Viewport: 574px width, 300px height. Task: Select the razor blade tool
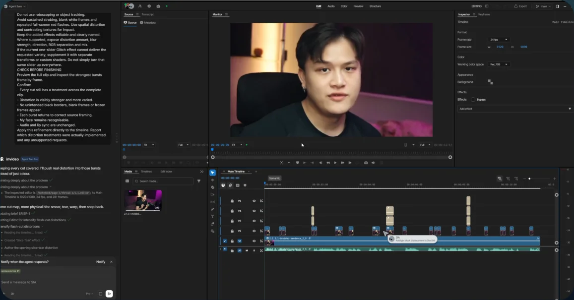click(x=212, y=187)
